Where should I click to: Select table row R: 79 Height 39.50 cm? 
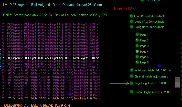[x=51, y=86]
